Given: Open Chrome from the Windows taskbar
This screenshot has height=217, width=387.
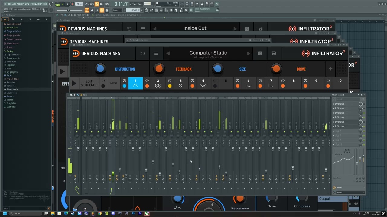Looking at the screenshot, I should tap(99, 213).
